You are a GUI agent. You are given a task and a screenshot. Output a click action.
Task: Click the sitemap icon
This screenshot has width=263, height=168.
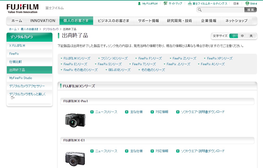pos(165,3)
